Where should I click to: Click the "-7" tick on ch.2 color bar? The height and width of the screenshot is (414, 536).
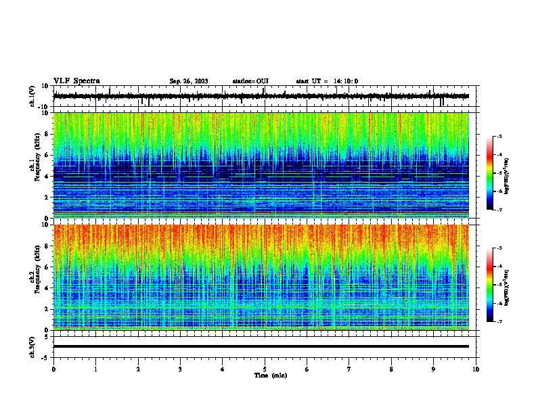pos(499,321)
